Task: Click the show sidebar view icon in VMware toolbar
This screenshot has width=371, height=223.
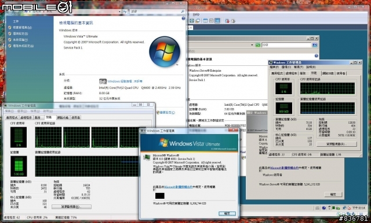Action: point(205,21)
